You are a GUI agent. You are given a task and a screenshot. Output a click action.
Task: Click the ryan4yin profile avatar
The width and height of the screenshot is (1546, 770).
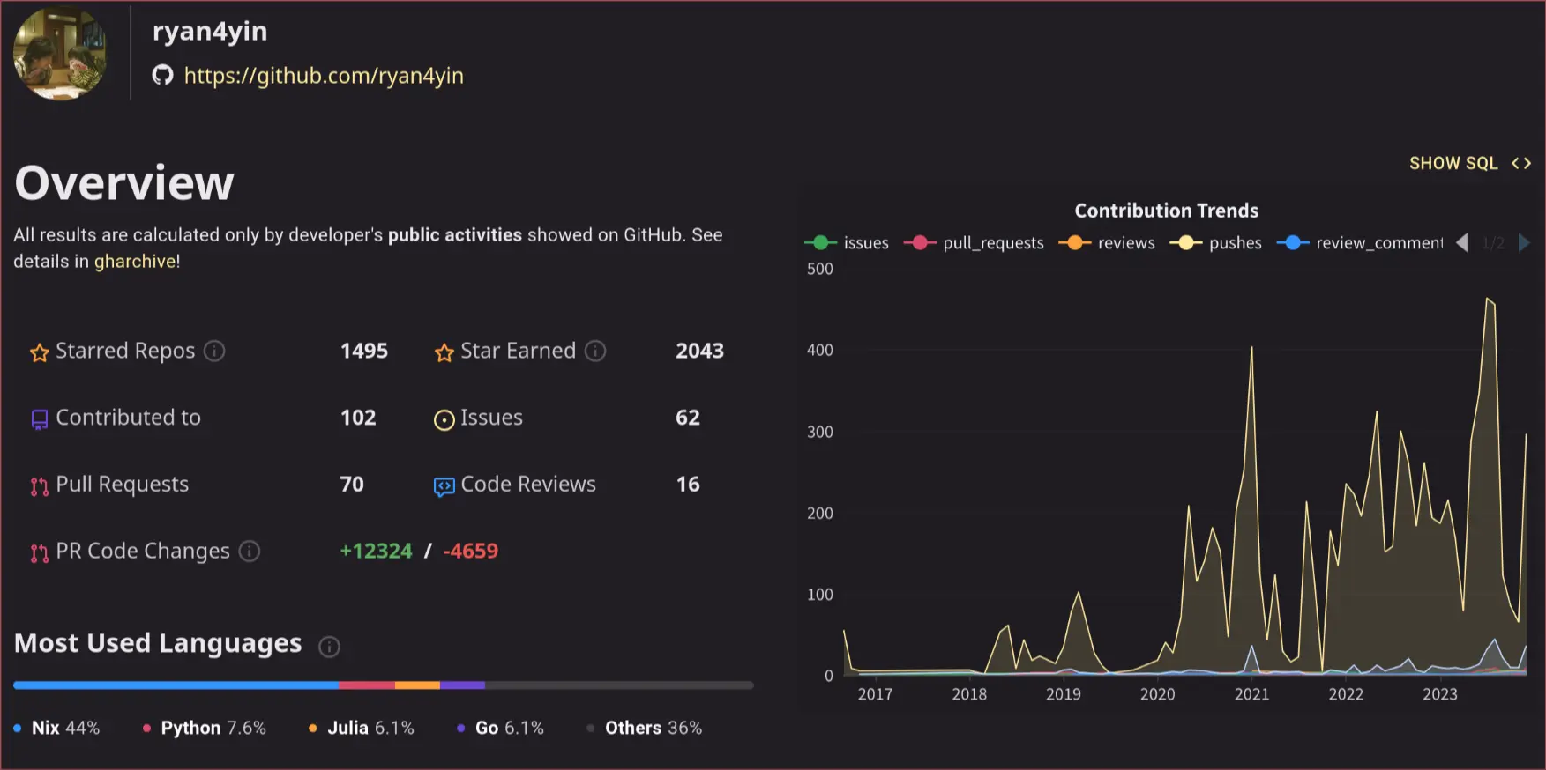tap(60, 54)
